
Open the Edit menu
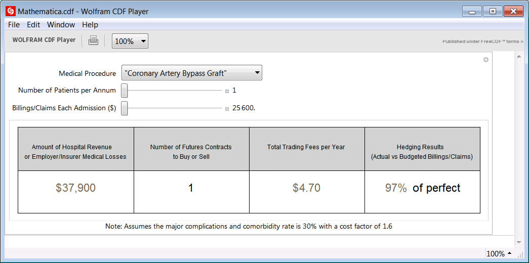coord(33,25)
